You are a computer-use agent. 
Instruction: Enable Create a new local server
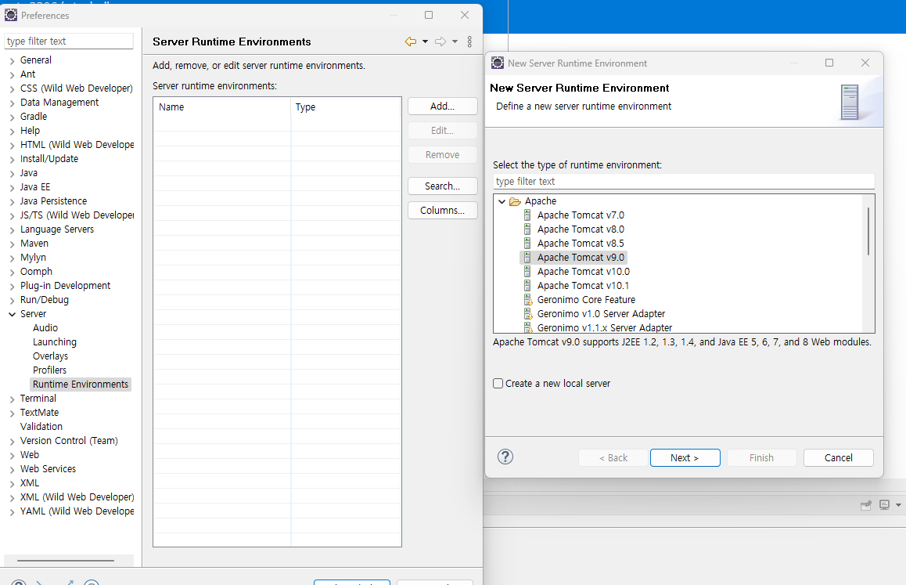pos(498,384)
